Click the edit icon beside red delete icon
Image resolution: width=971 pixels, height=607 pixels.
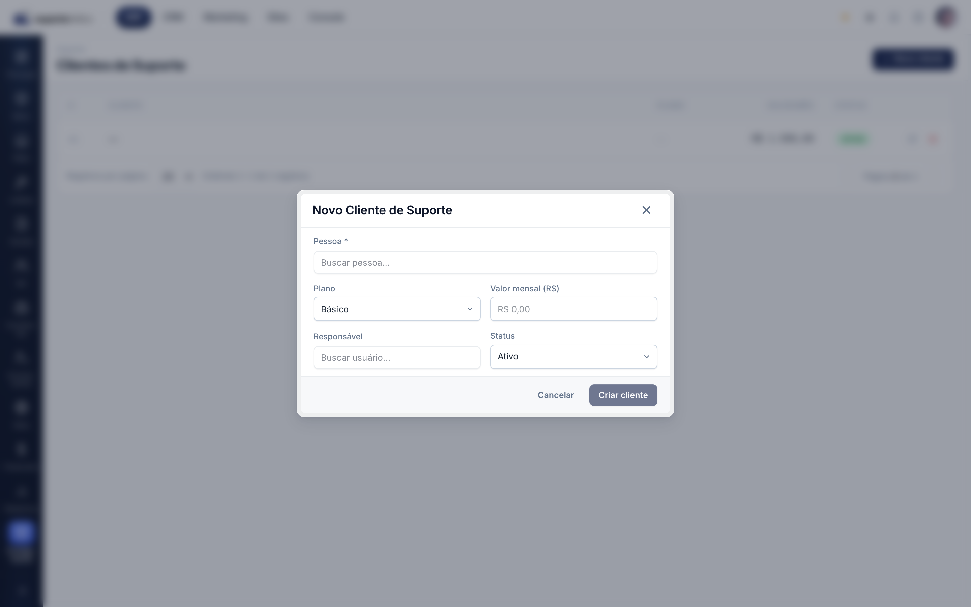[912, 139]
